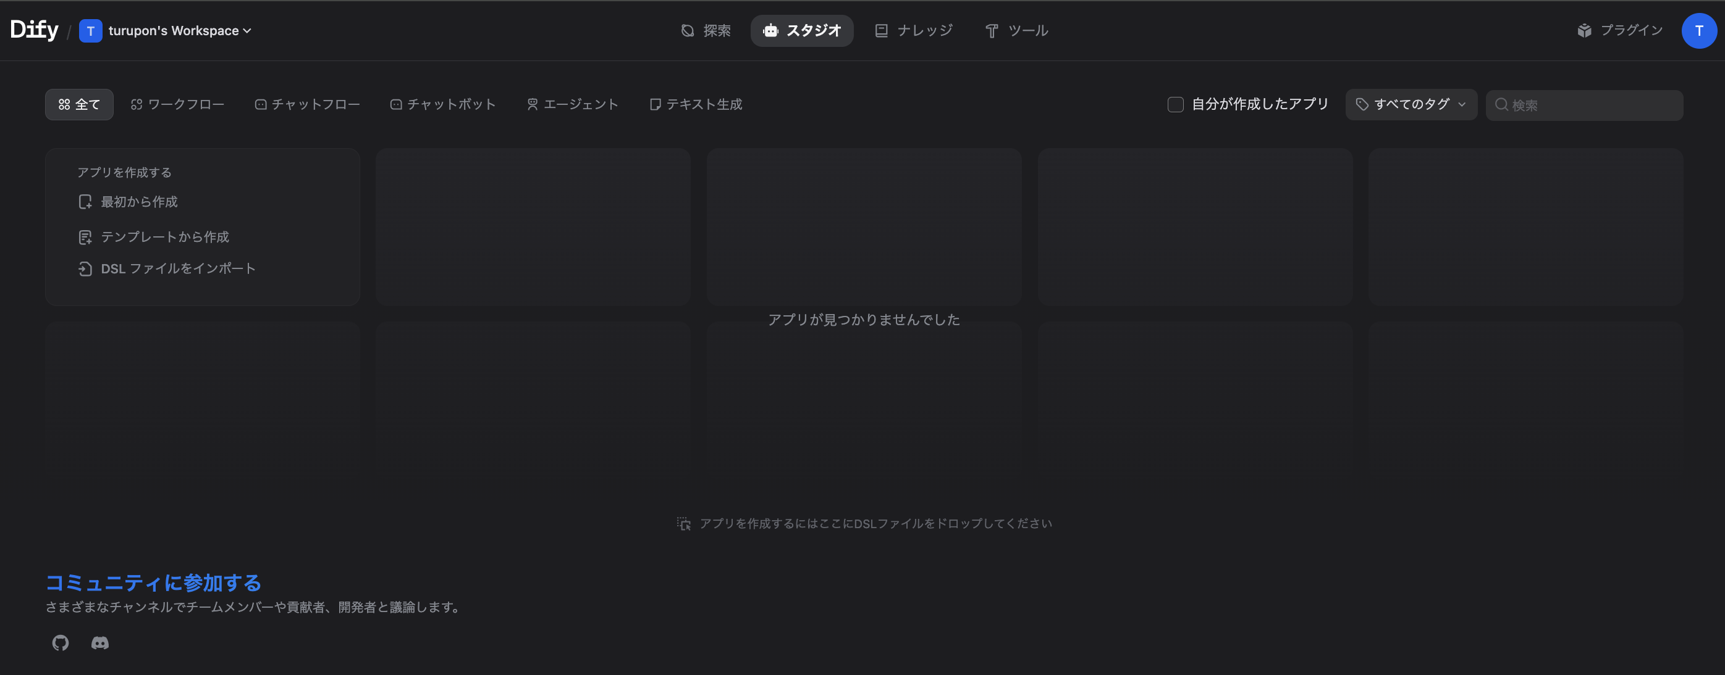Click the Dify logo

34,28
